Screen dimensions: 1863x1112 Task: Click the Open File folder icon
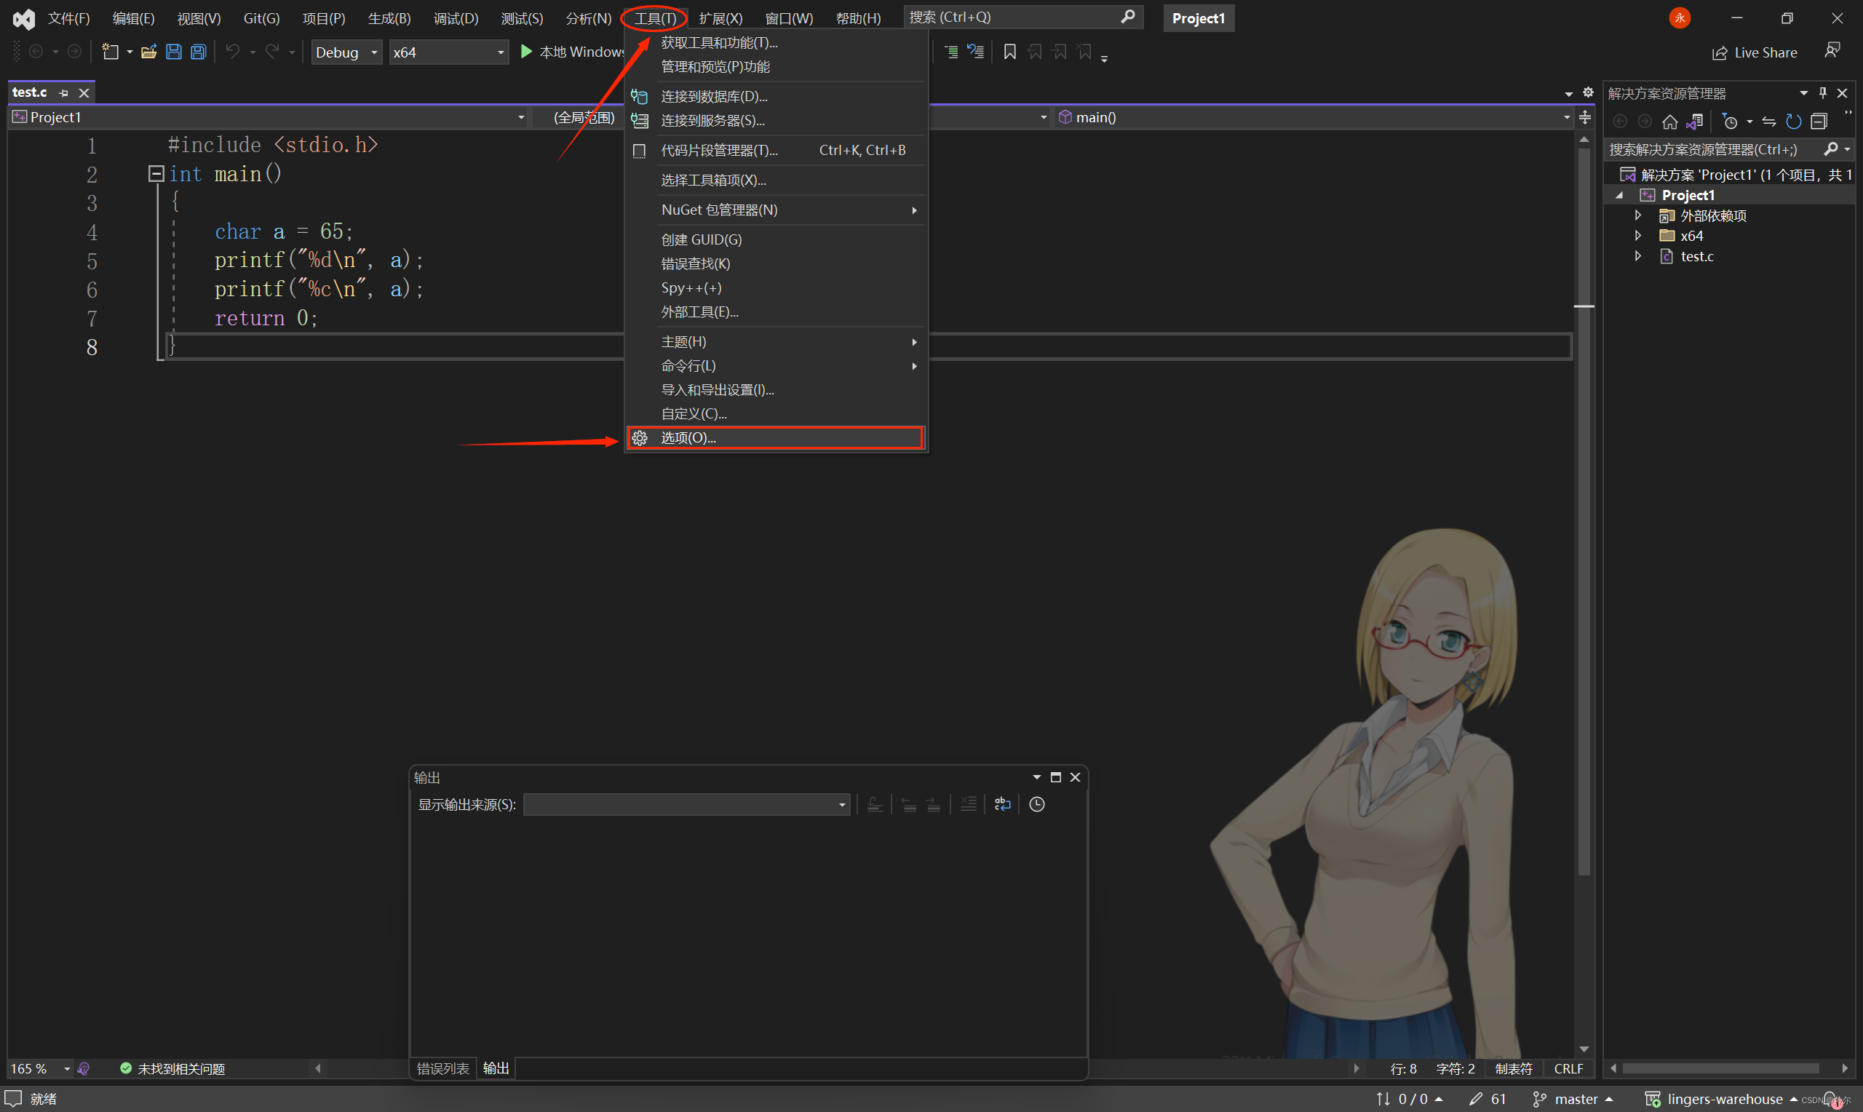click(149, 52)
